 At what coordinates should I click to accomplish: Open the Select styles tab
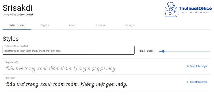17,25
